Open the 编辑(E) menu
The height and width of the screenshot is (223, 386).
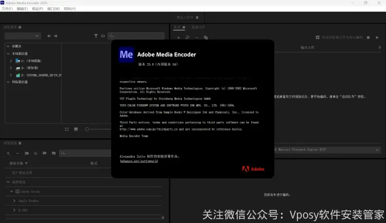tap(22, 9)
